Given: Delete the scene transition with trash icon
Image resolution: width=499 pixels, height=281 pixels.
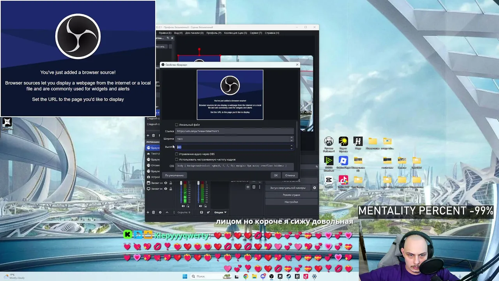Looking at the screenshot, I should pyautogui.click(x=254, y=187).
